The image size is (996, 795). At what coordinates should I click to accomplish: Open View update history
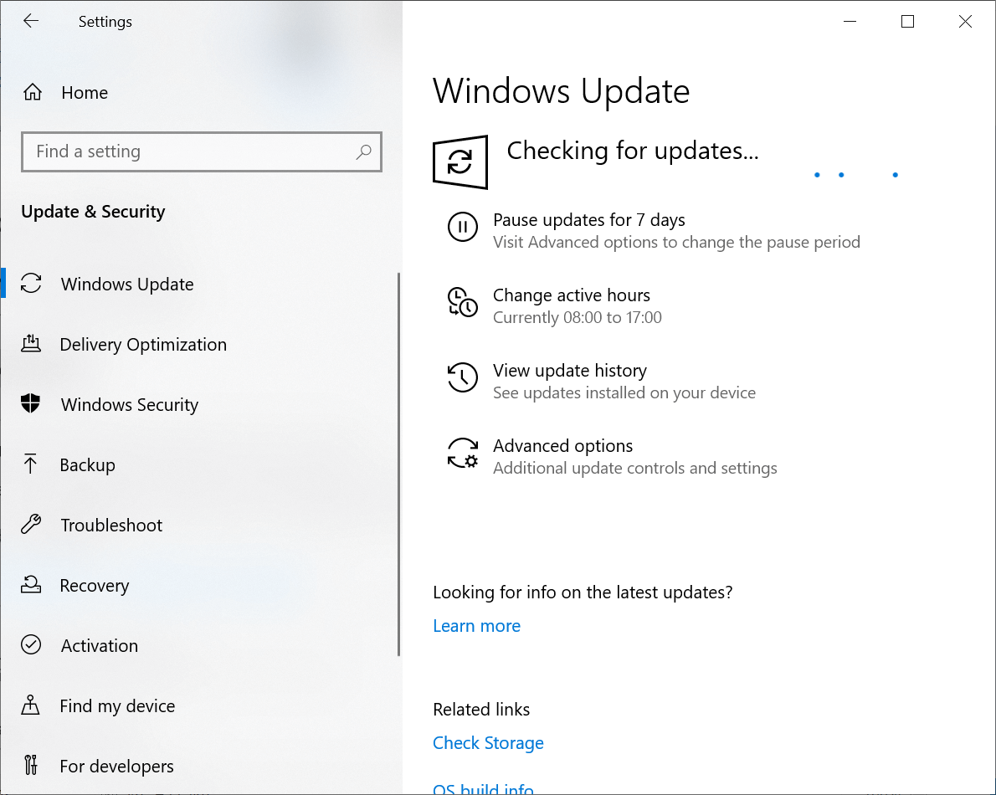click(570, 371)
